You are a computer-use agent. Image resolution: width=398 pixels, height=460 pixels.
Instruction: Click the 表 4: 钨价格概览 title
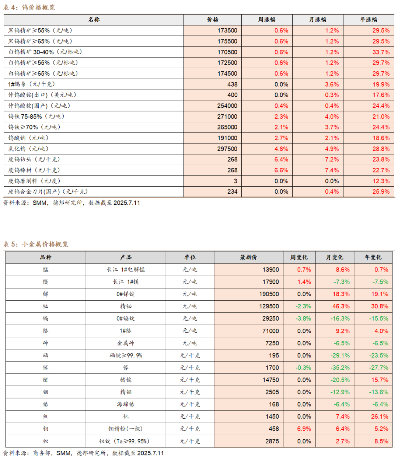pyautogui.click(x=29, y=7)
